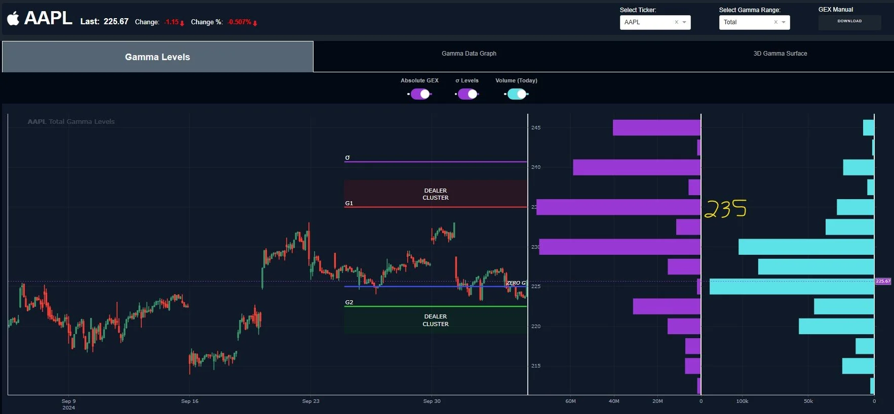894x414 pixels.
Task: Toggle the Volume (Today) switch
Action: click(x=517, y=94)
